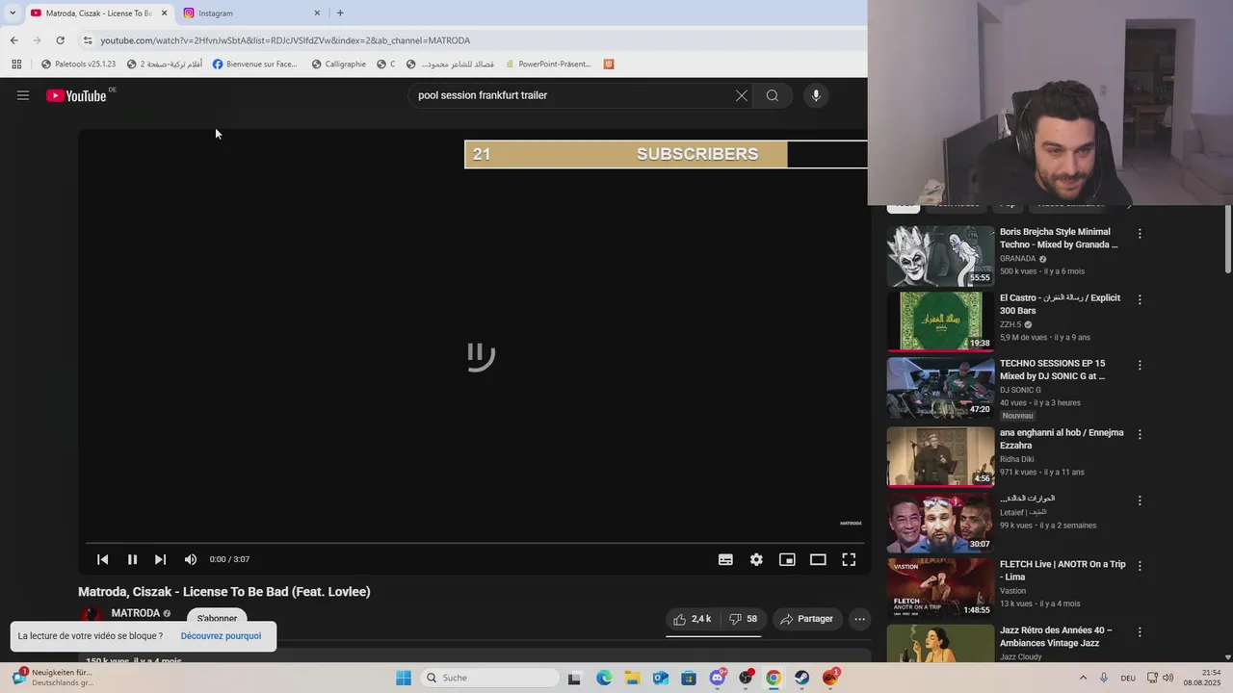Switch to the Instagram browser tab
Screen dimensions: 1233x693
[x=249, y=13]
